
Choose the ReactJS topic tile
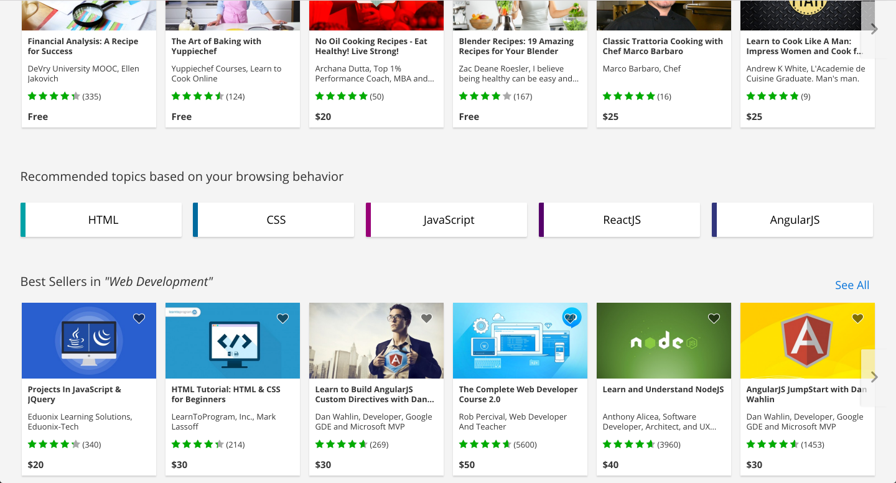click(x=620, y=219)
